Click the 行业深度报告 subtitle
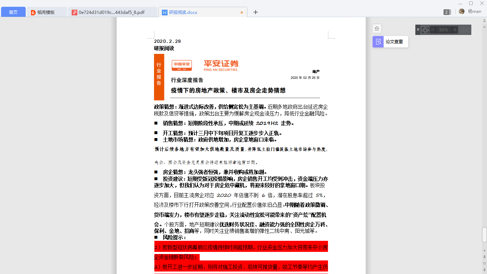The height and width of the screenshot is (274, 487). tap(187, 80)
